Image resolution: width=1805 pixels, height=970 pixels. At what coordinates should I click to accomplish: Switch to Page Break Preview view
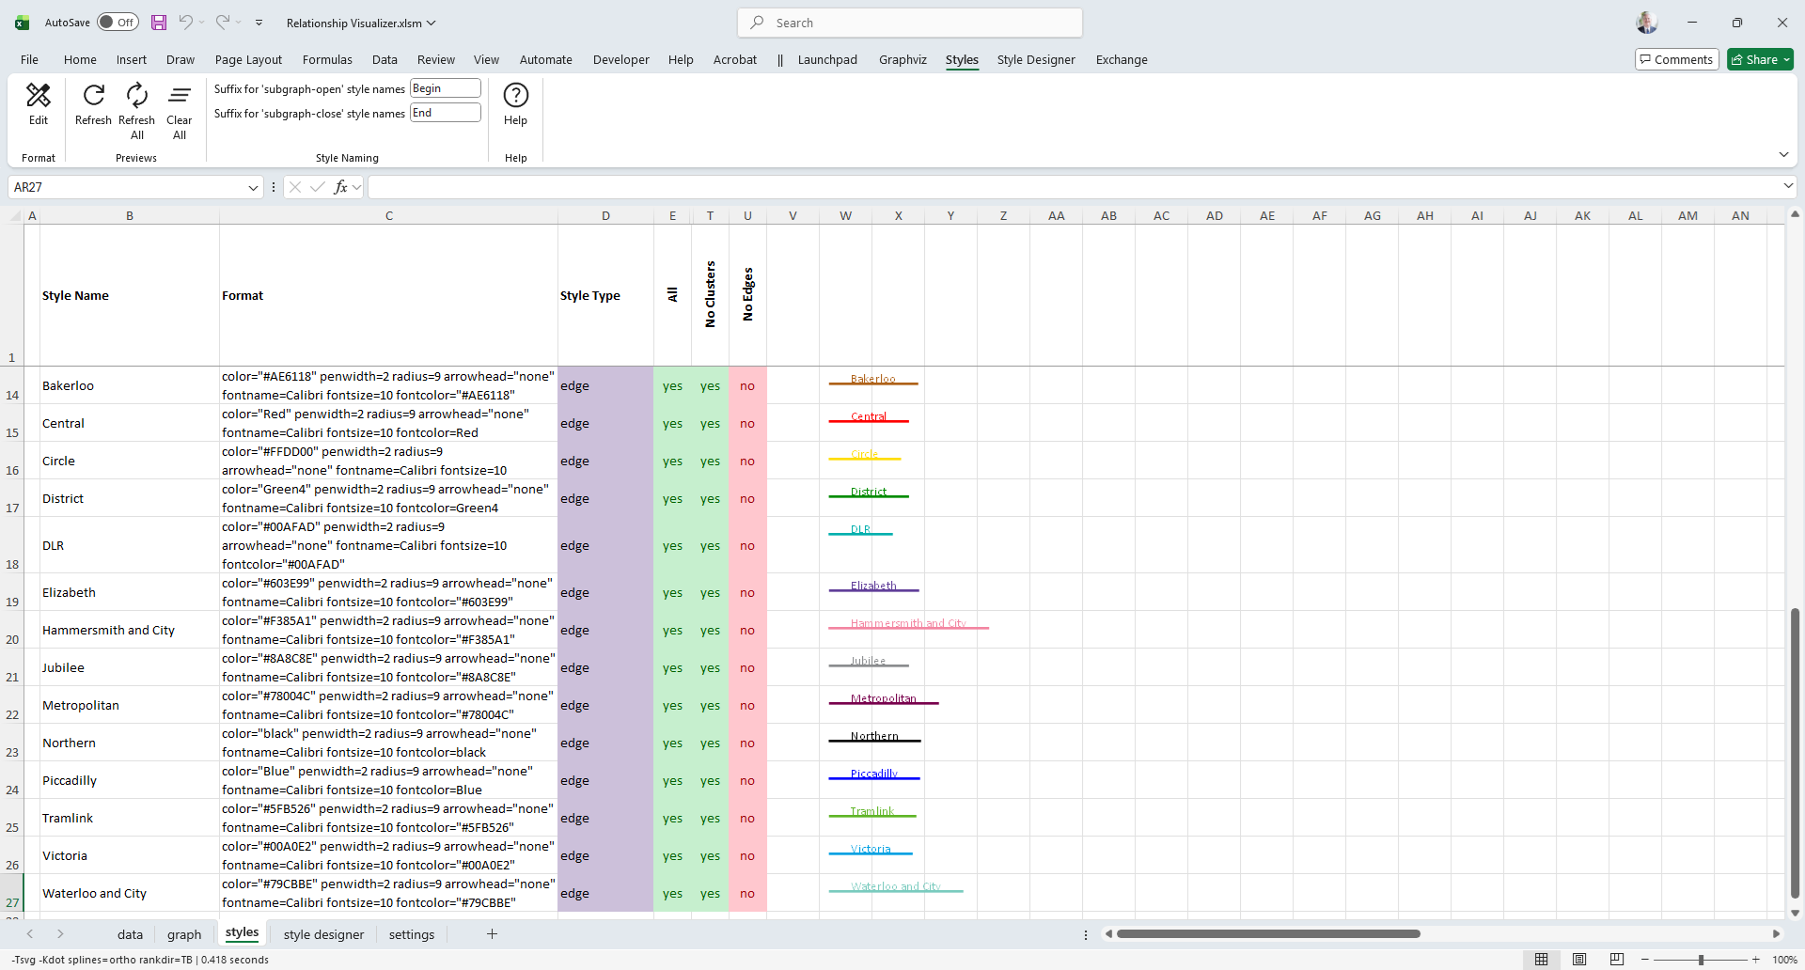tap(1616, 960)
